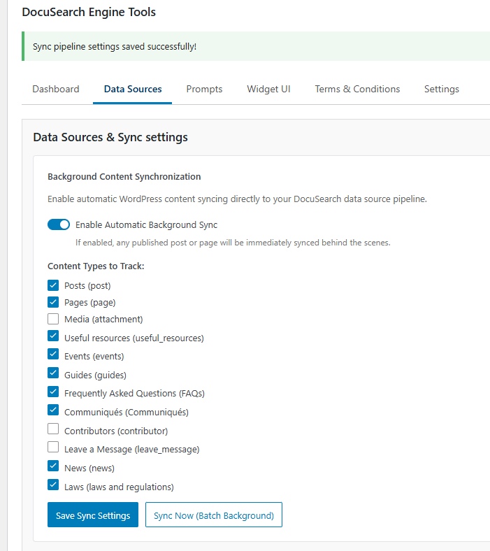Click the News (news) label text
This screenshot has width=490, height=551.
(89, 468)
